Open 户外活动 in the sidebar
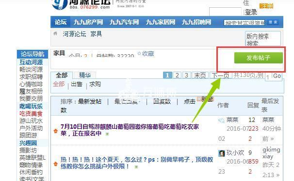 [31, 128]
